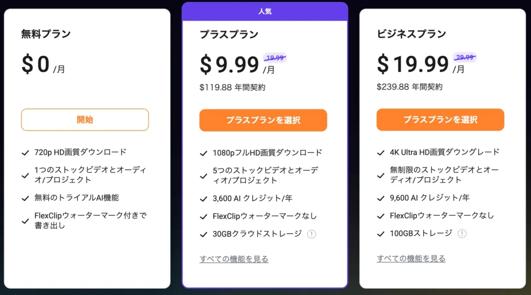The width and height of the screenshot is (531, 295).
Task: Click the struck-through 29.99 price badge
Action: click(464, 58)
